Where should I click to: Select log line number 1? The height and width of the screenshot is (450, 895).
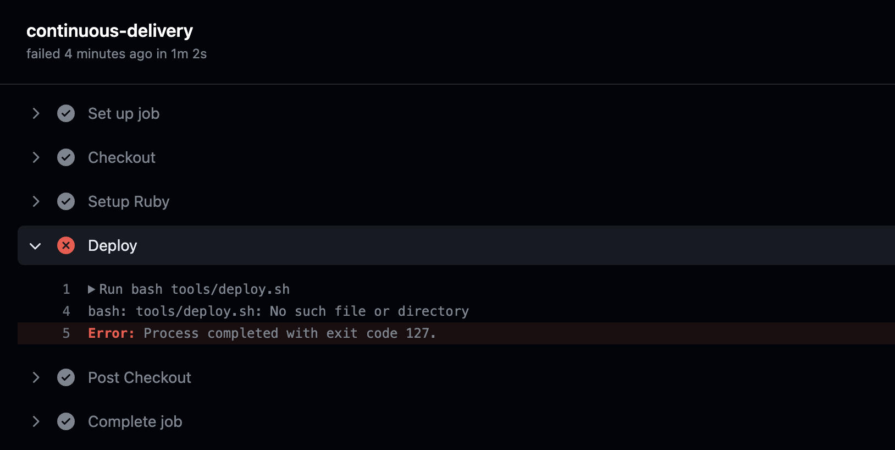coord(67,289)
